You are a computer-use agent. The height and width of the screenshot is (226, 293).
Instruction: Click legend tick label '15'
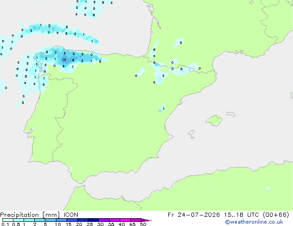(68, 224)
